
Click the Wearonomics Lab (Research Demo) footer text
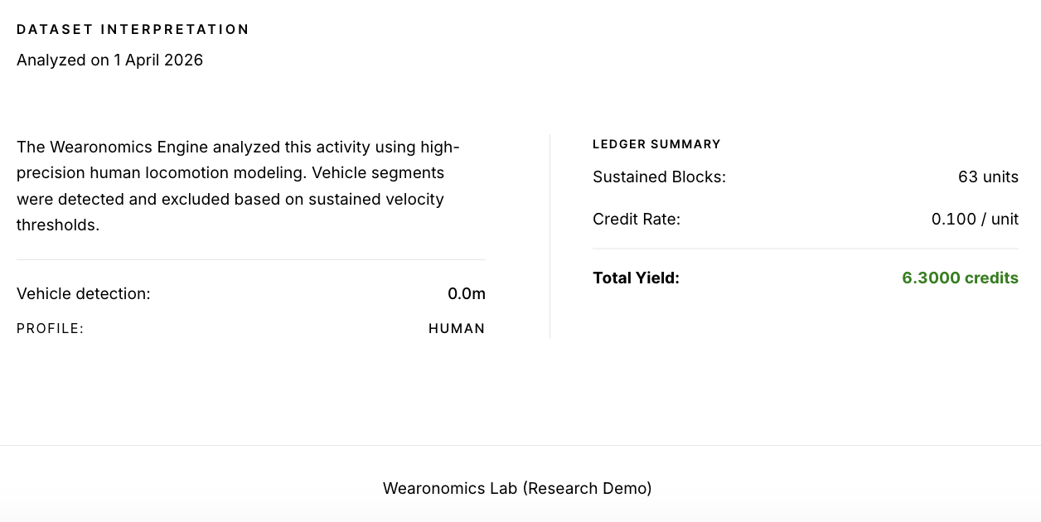tap(517, 489)
